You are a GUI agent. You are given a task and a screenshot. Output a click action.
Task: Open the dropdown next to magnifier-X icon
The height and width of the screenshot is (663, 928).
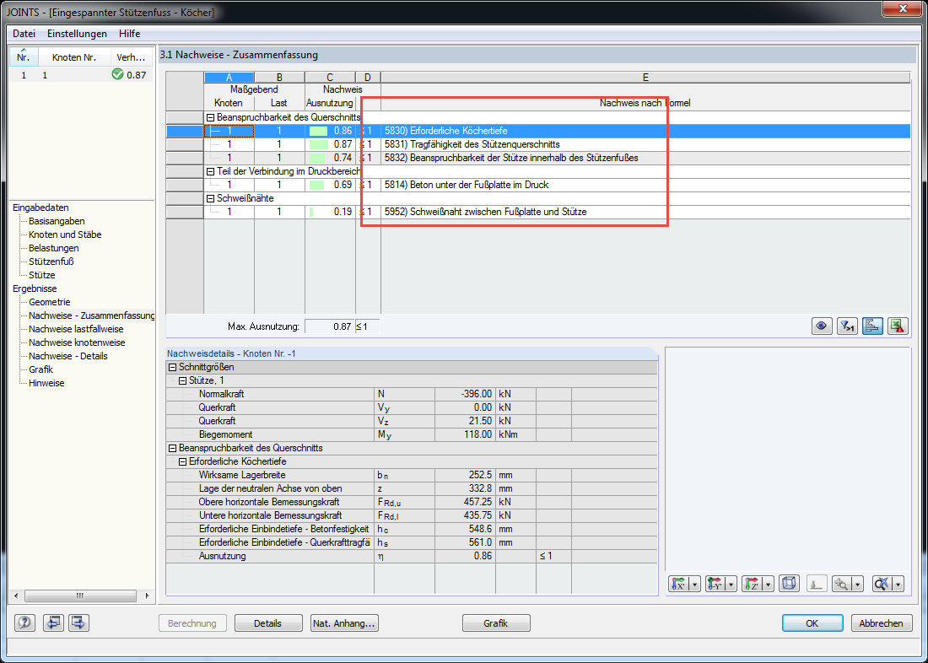pyautogui.click(x=898, y=585)
